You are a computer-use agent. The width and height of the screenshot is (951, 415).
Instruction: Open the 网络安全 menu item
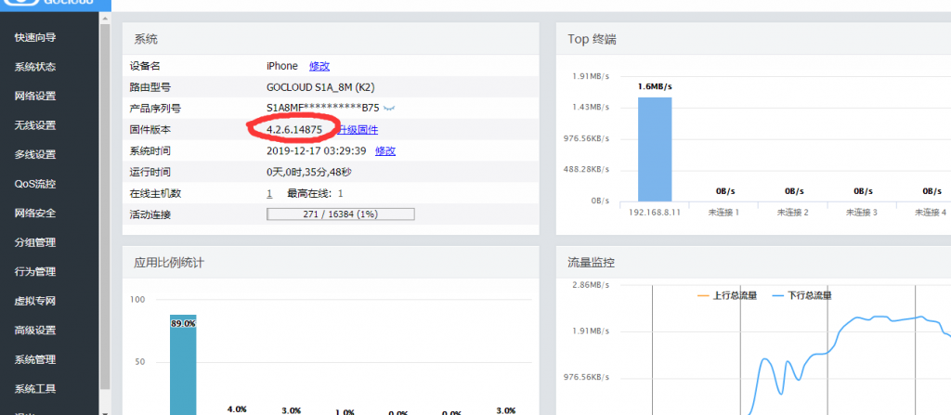click(x=35, y=214)
